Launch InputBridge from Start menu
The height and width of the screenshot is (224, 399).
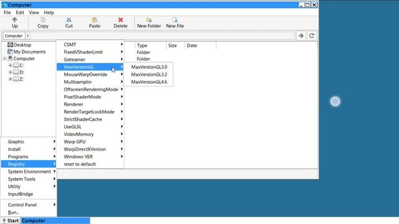29,194
